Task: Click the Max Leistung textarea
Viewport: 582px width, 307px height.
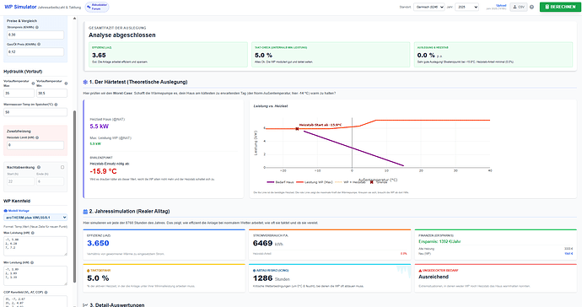Action: tap(35, 245)
